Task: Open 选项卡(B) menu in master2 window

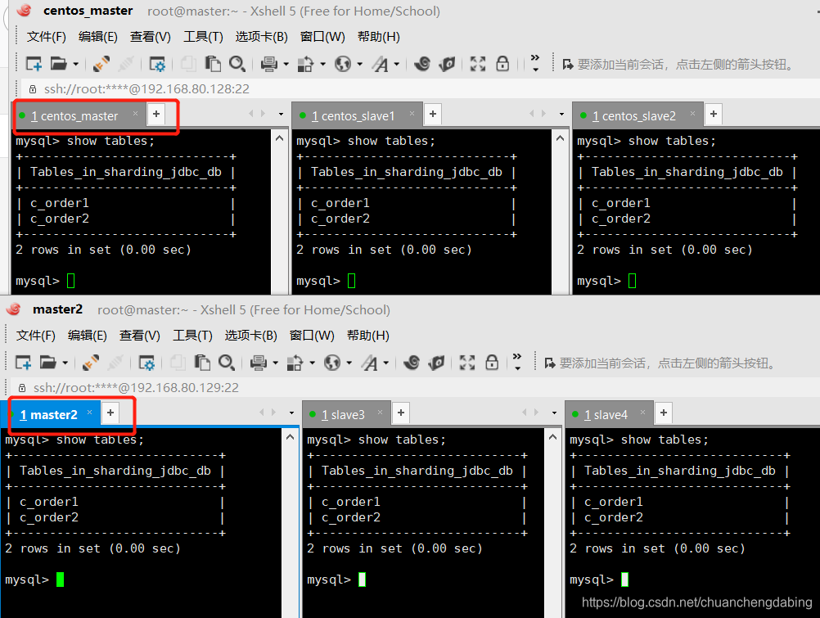Action: pos(251,336)
